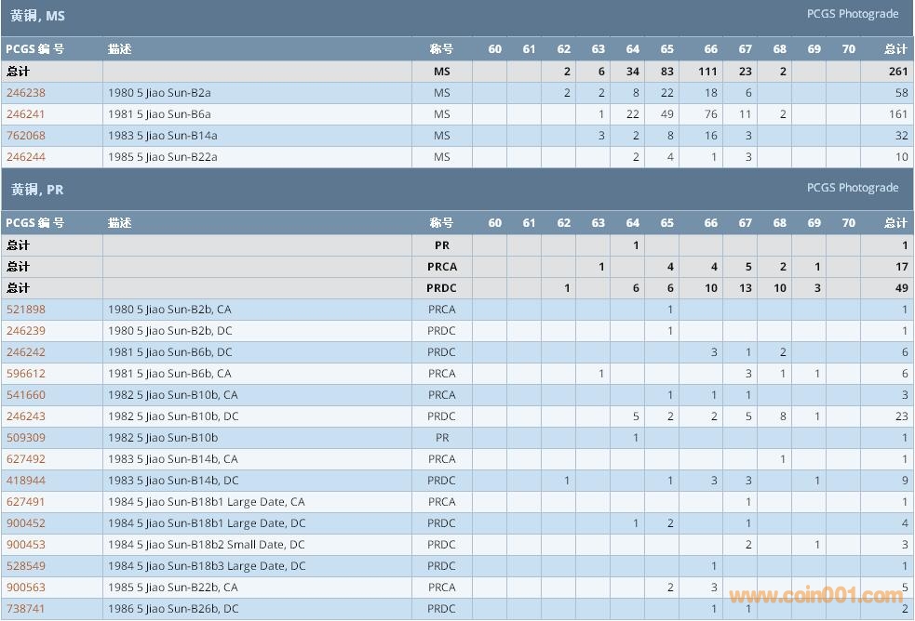Select the 1985 5 Jiao Sun-B22a description cell
Viewport: 915px width, 621px height.
(163, 157)
